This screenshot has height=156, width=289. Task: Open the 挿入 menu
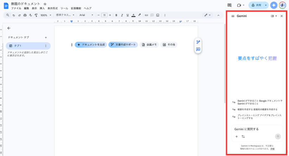click(x=42, y=8)
